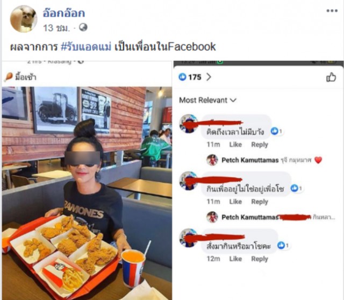Screen dimensions: 344x300
Task: Reply to the second 11m comment
Action: [260, 201]
